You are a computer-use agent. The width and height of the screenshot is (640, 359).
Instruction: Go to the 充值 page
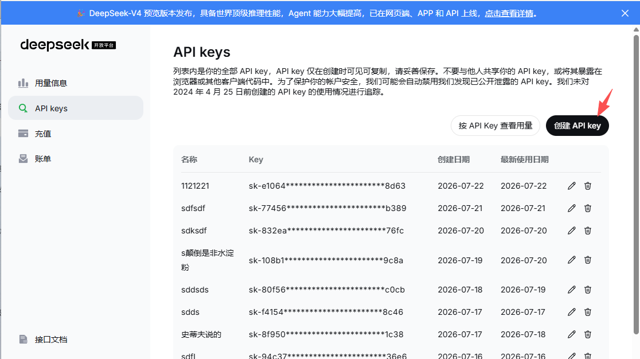click(76, 134)
